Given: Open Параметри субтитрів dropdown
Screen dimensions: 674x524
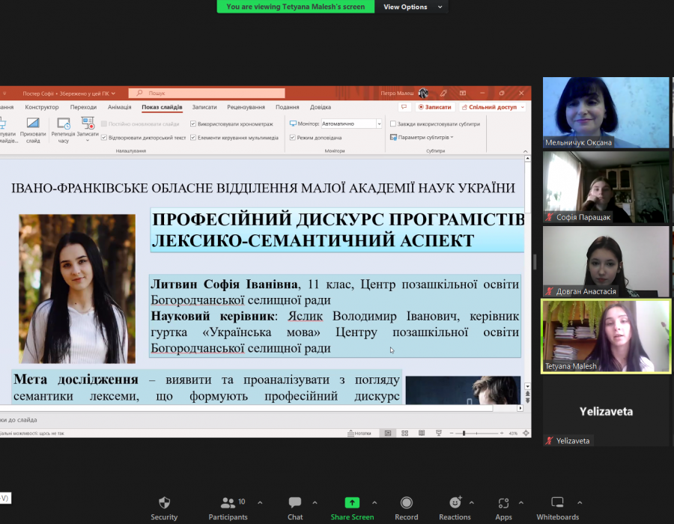Looking at the screenshot, I should tap(423, 138).
